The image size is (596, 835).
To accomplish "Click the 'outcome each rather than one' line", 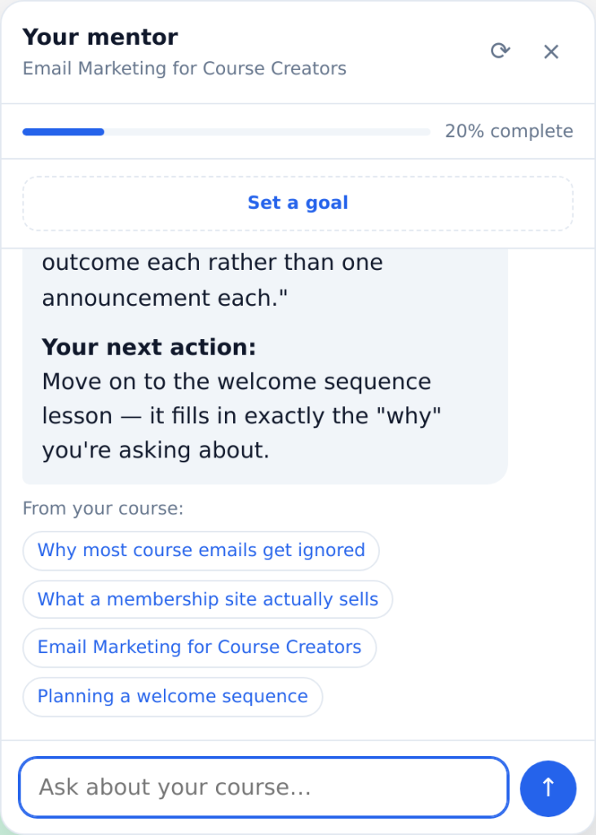I will tap(212, 263).
